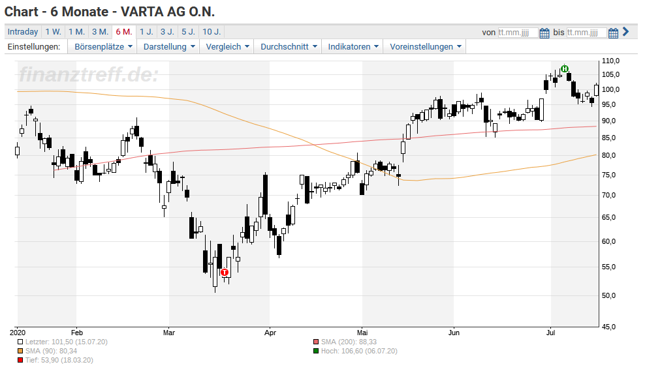Click 'Hoch: 106,60 (06.07.20)' legend text
The height and width of the screenshot is (373, 645).
coord(359,351)
